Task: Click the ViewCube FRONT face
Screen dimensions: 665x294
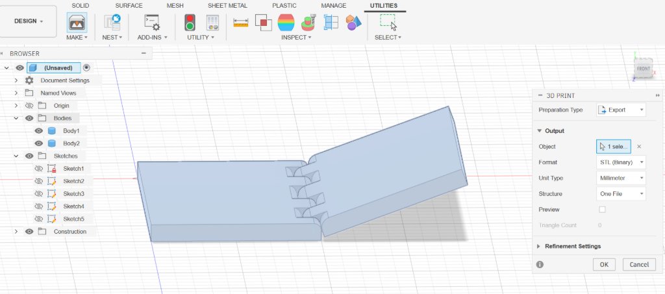Action: [643, 69]
